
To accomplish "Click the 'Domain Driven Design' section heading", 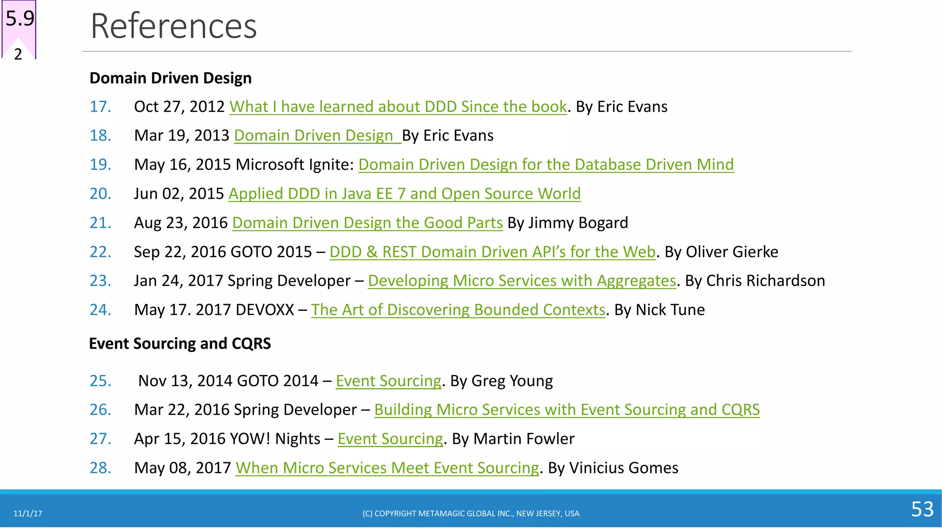I will click(171, 78).
